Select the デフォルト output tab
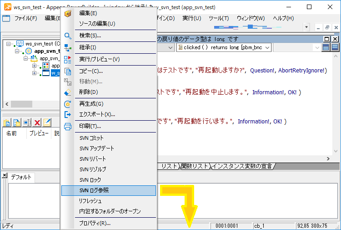This screenshot has width=341, height=230. pyautogui.click(x=21, y=178)
